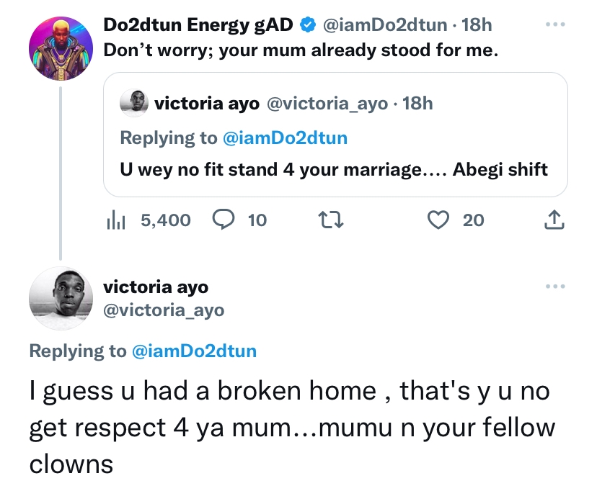Click small avatar in the quoted tweet

pos(134,104)
